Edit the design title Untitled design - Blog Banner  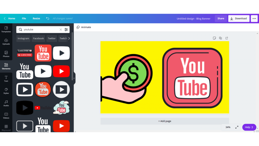click(193, 19)
